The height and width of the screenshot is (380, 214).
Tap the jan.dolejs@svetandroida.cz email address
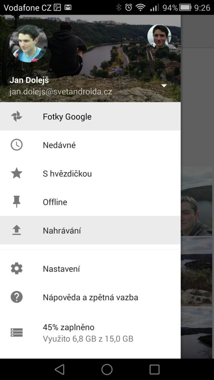pos(61,92)
